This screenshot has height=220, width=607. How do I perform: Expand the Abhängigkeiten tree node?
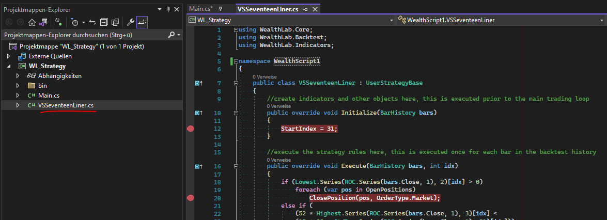(18, 76)
